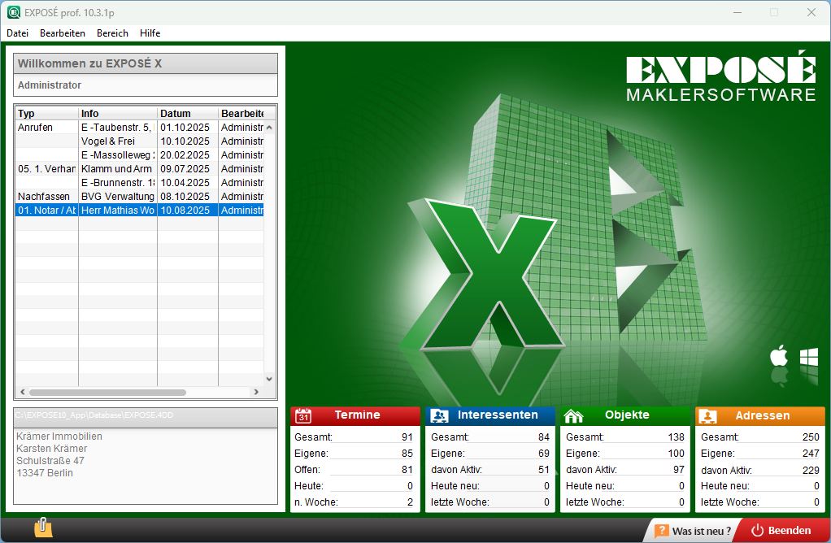Click the contact icon on Adressen tile
Image resolution: width=831 pixels, height=543 pixels.
(x=708, y=416)
